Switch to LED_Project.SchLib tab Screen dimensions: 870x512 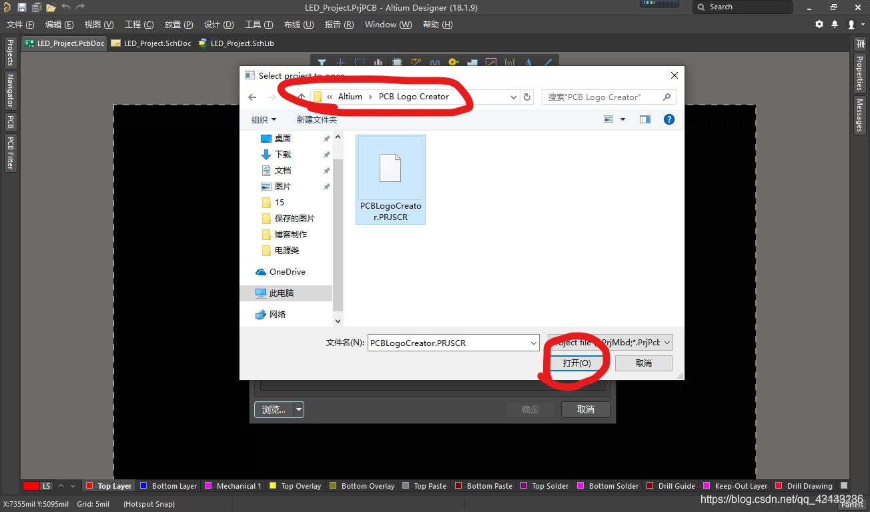coord(236,43)
